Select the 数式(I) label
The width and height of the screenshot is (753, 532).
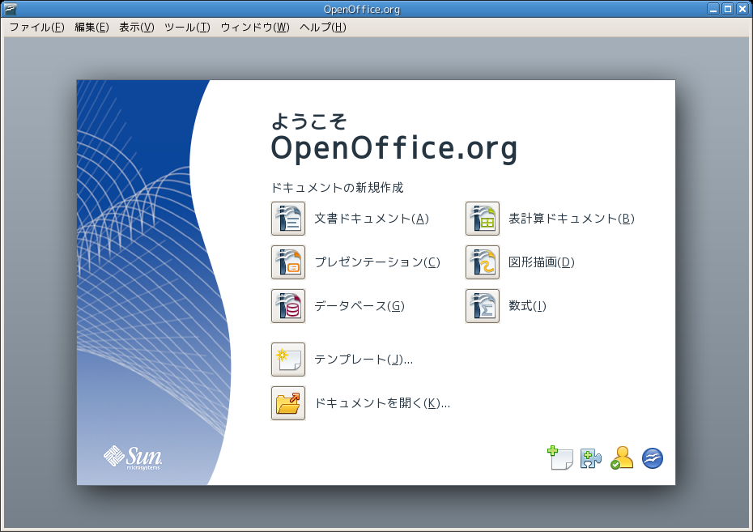(527, 306)
